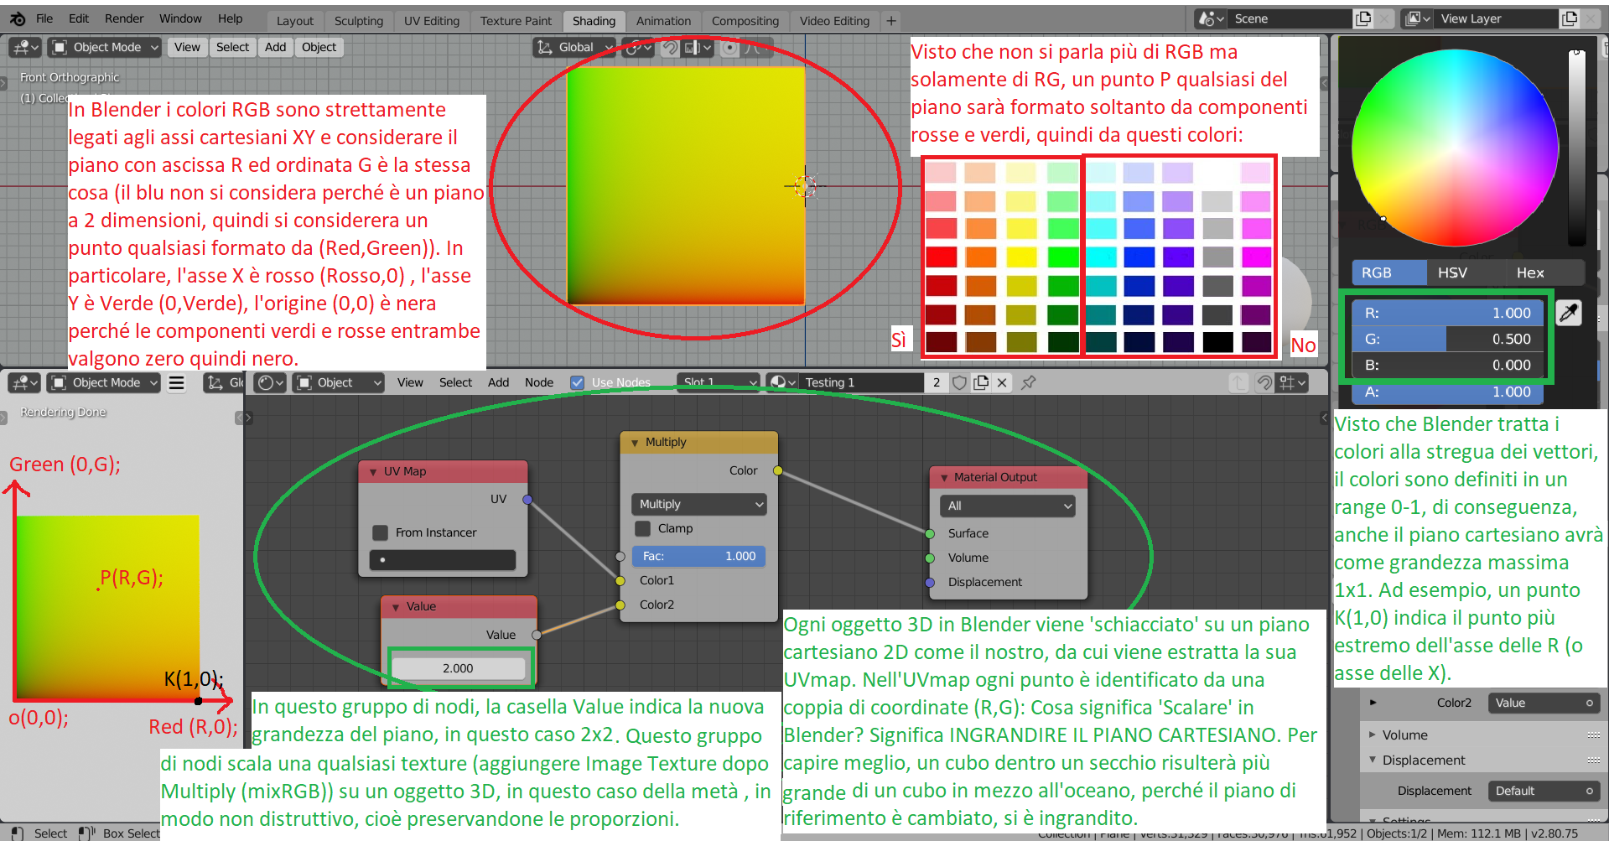Browse view layers with the View Layer icon
This screenshot has width=1609, height=841.
click(x=1418, y=18)
